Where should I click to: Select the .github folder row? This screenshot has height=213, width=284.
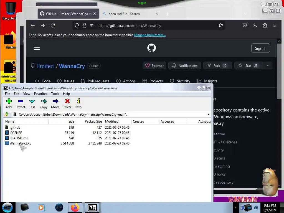click(107, 128)
